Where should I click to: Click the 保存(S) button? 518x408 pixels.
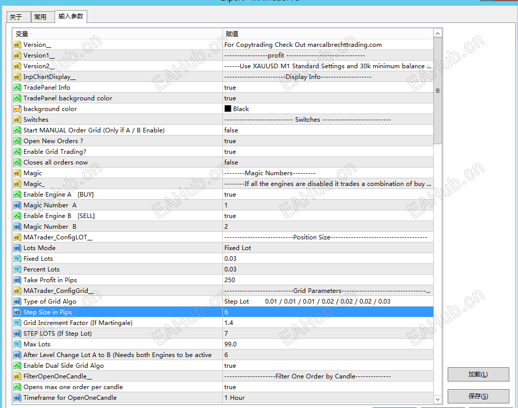[x=478, y=396]
